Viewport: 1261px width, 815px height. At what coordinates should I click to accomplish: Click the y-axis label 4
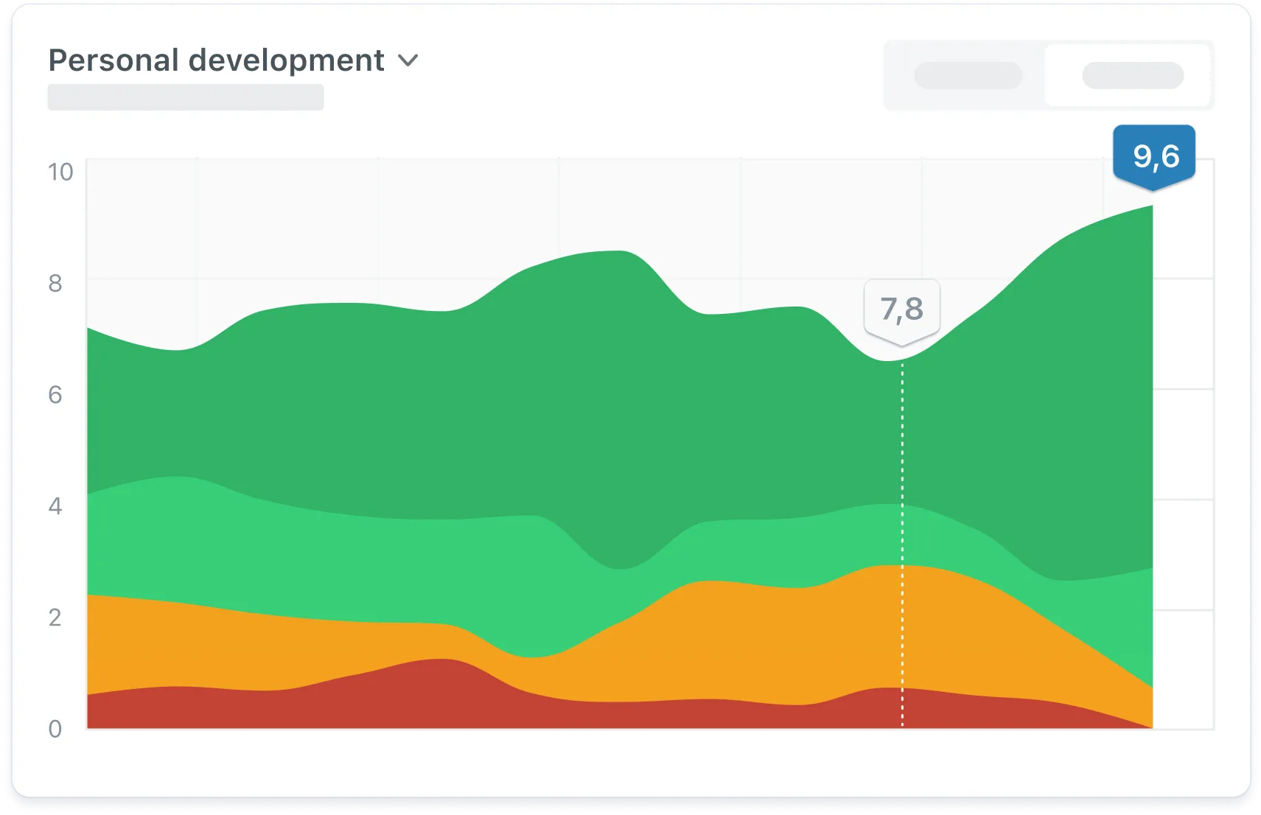click(x=55, y=506)
